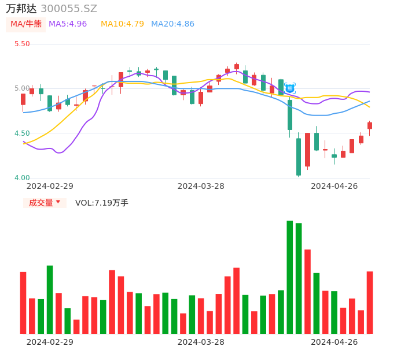Screen dimensions: 397x350
Task: Click the tallest green volume bar
Action: [x=290, y=277]
